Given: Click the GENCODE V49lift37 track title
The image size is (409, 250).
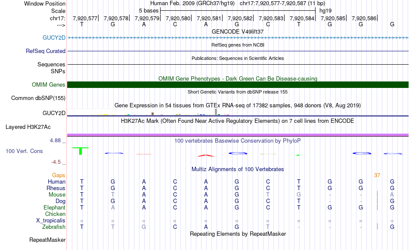Looking at the screenshot, I should (238, 31).
